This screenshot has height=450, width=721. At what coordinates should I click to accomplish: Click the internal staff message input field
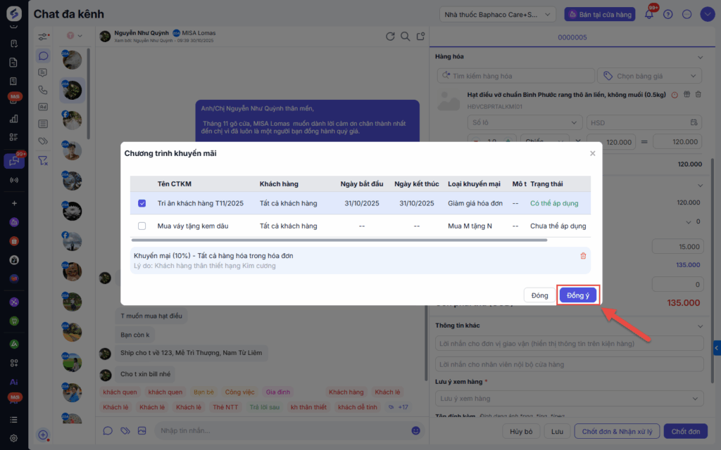coord(569,365)
